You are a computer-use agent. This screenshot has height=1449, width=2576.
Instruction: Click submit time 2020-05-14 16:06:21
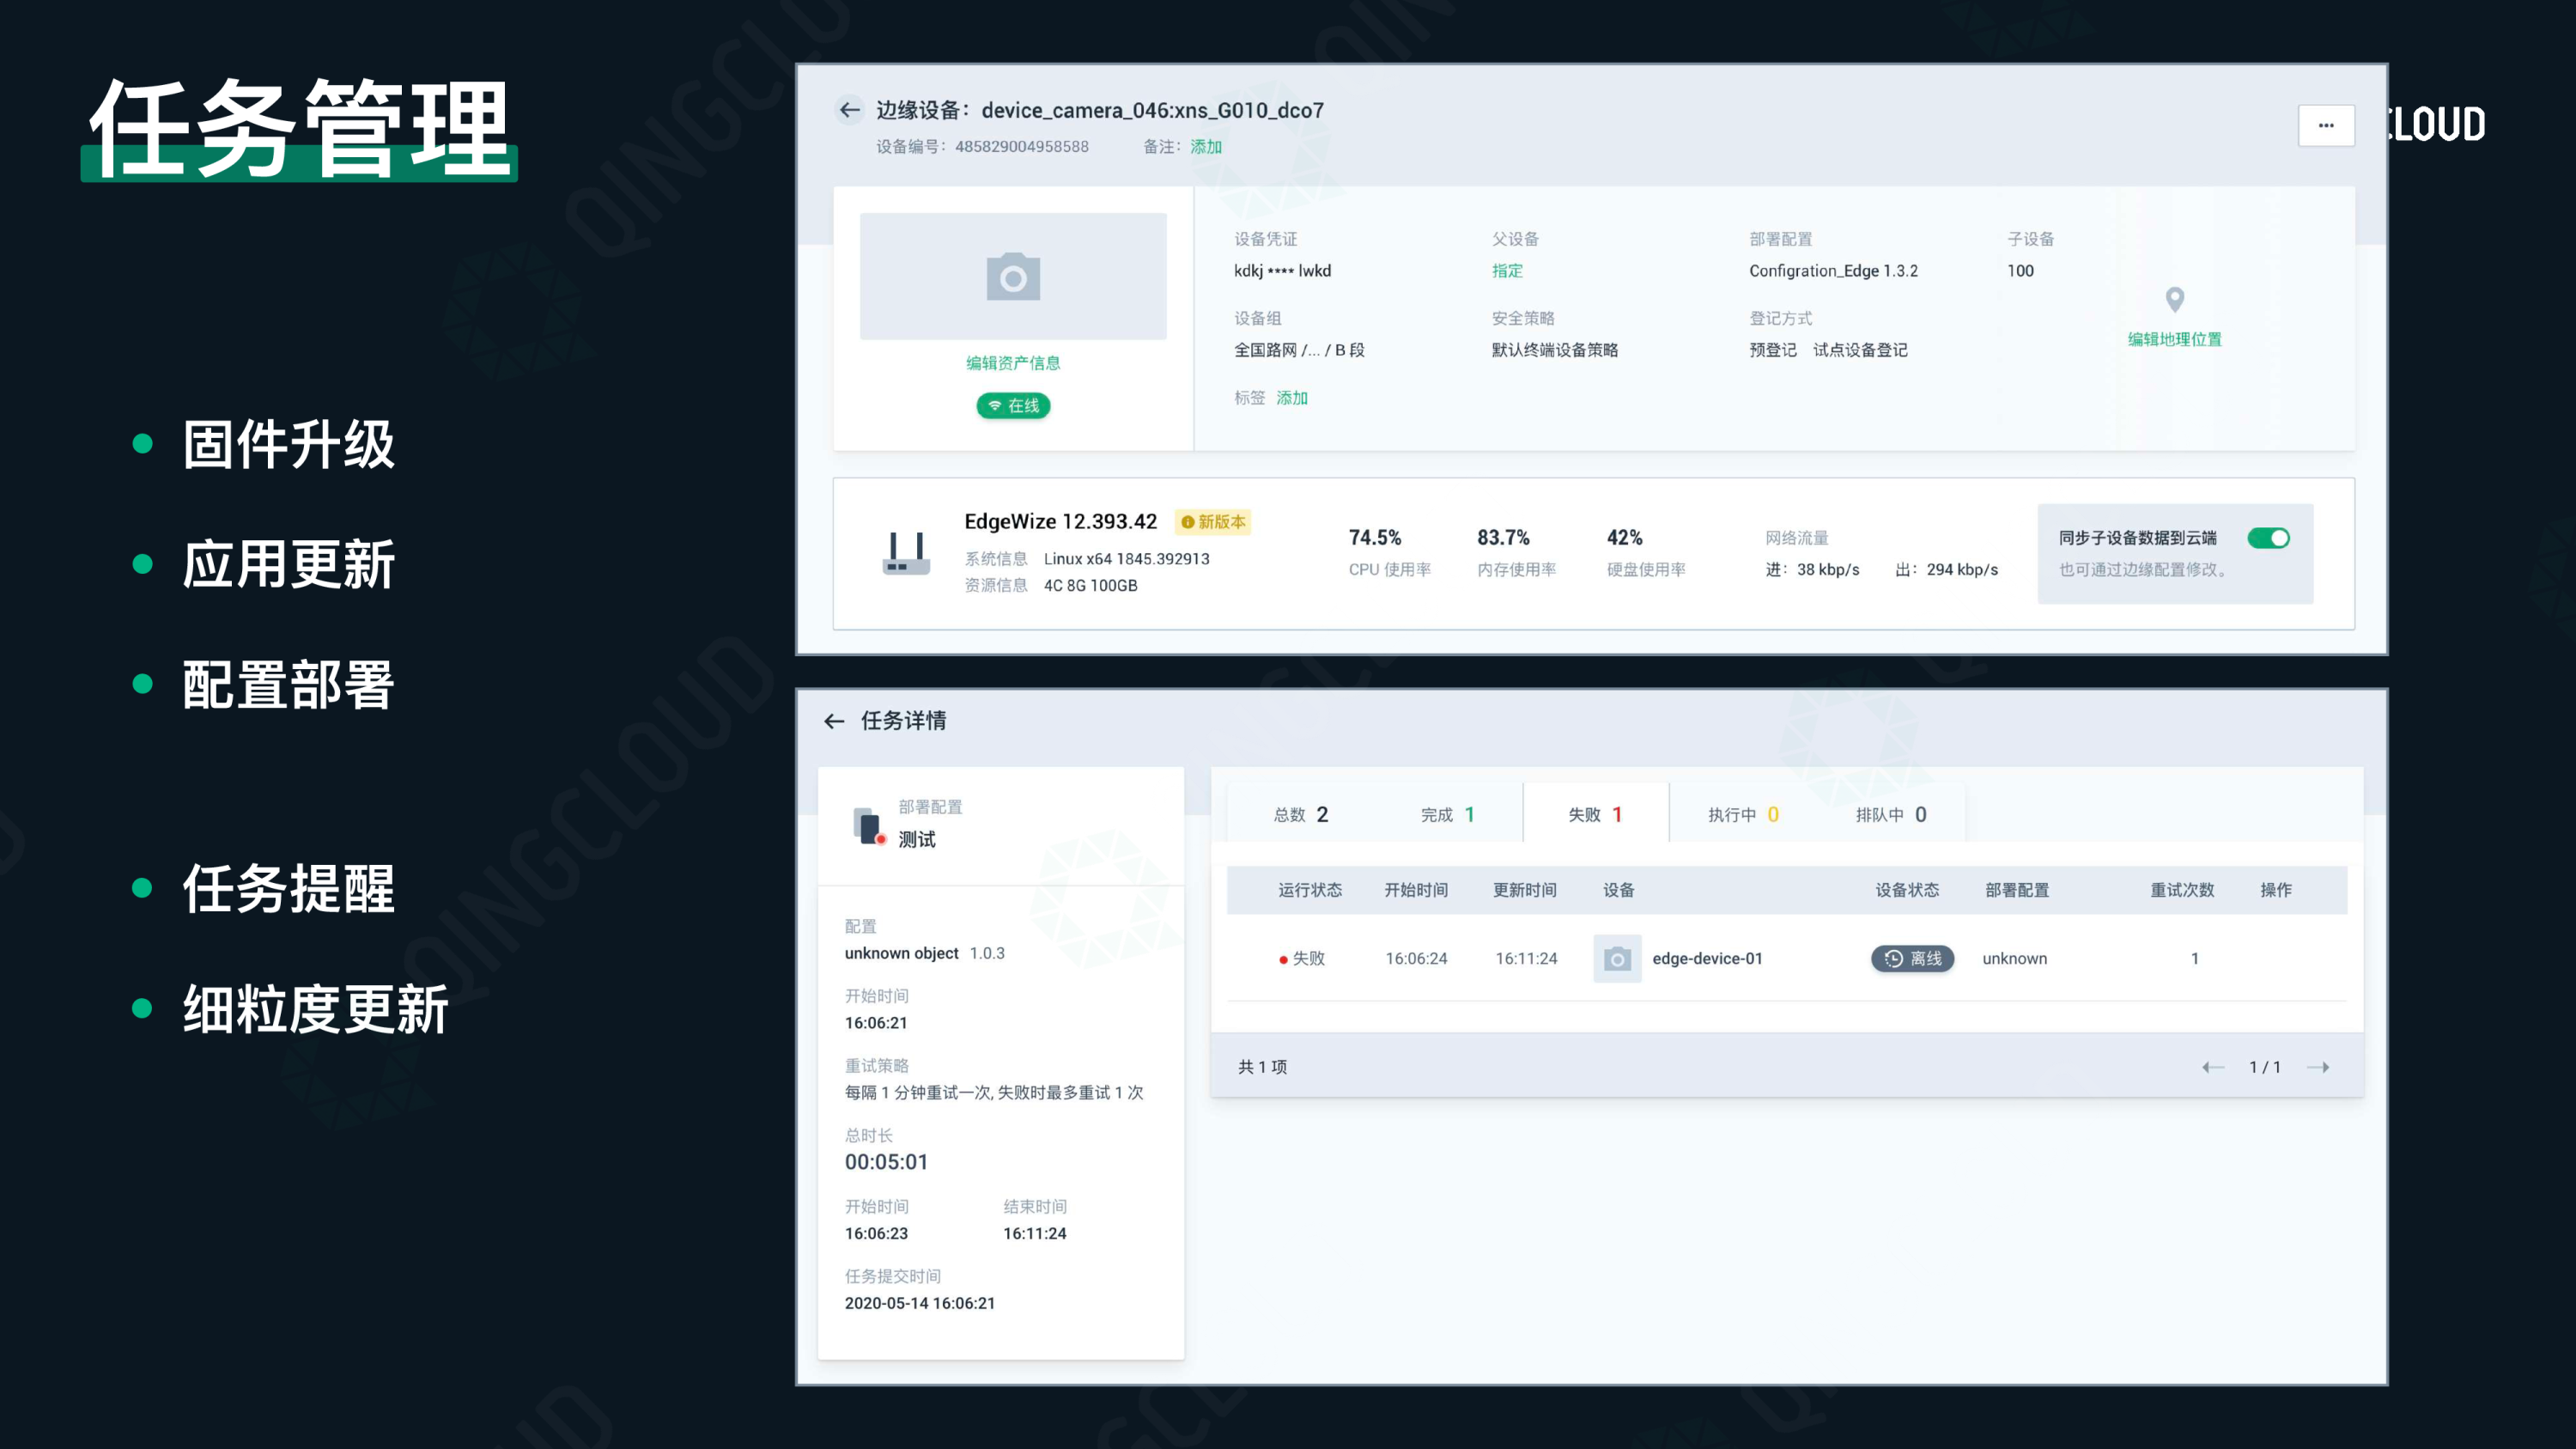pyautogui.click(x=920, y=1303)
